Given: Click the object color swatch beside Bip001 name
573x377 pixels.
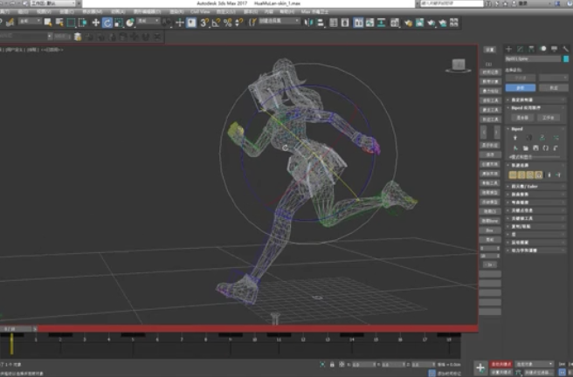Looking at the screenshot, I should coord(565,59).
